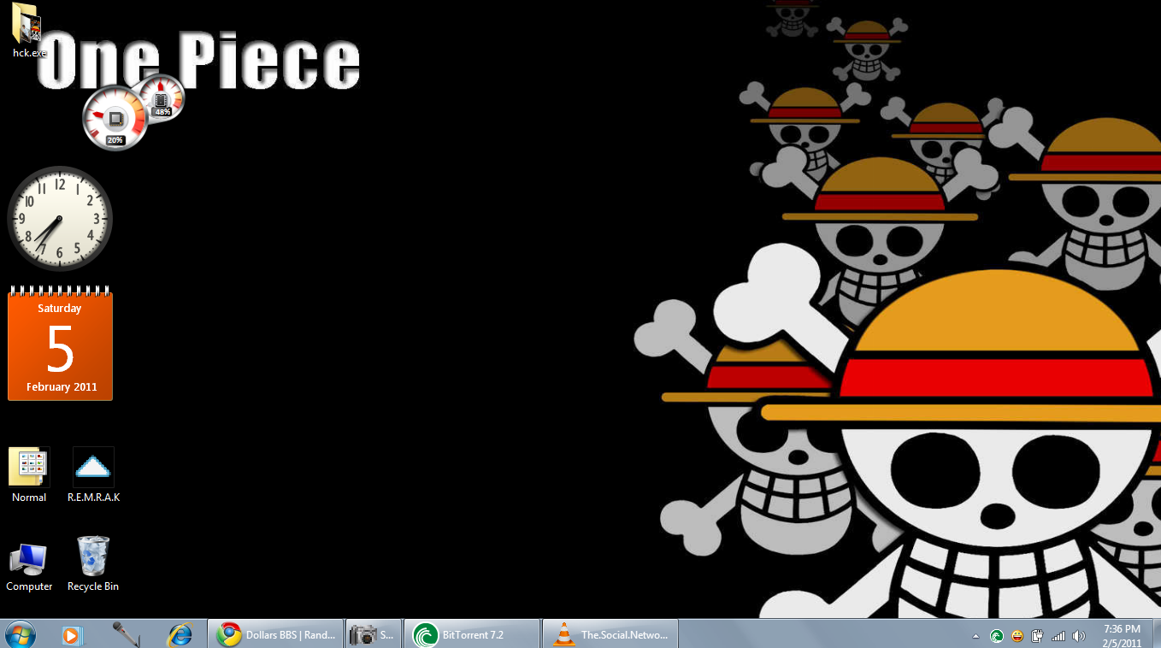Click the CPU usage meter gadget showing 20%
Screen dimensions: 1161x648
(115, 118)
